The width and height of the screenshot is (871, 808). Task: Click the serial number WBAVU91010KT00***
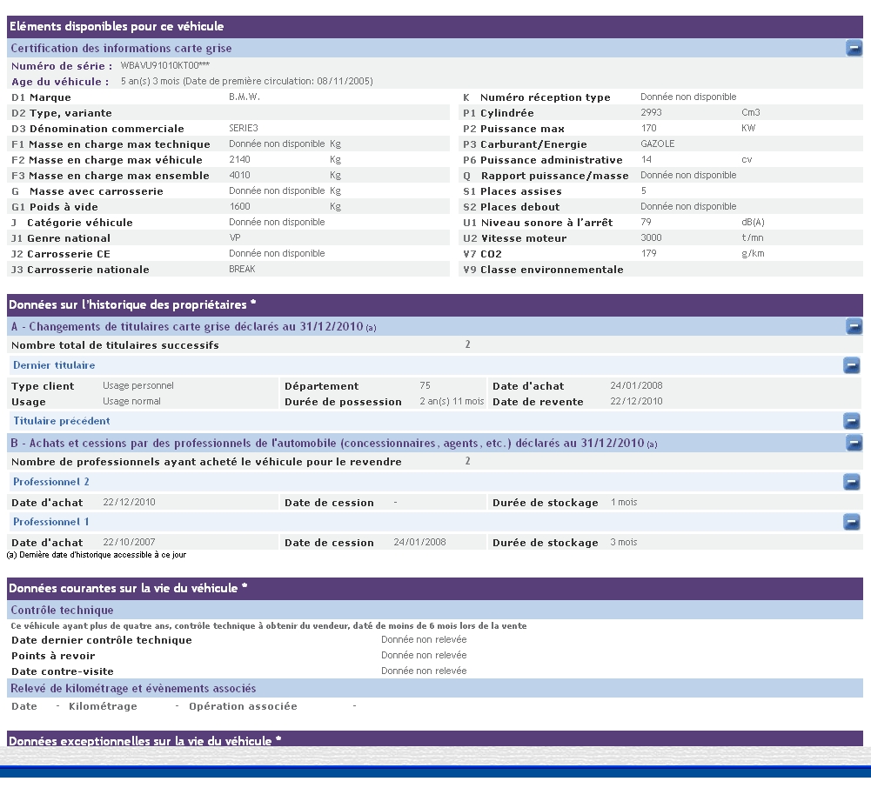pyautogui.click(x=165, y=65)
